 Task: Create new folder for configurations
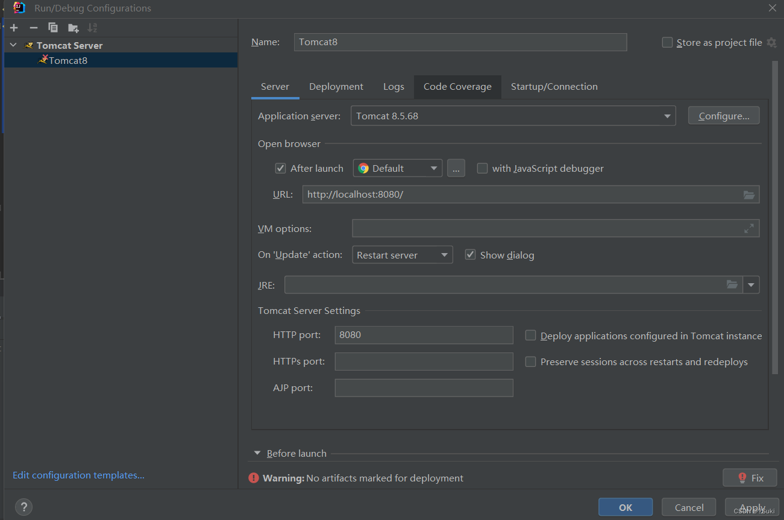73,28
